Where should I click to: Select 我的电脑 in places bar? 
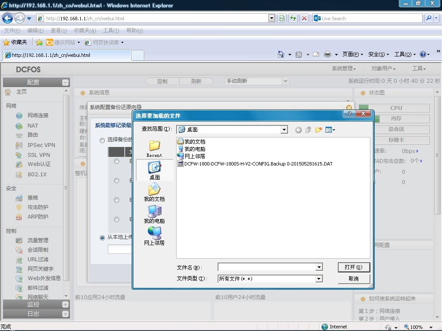(154, 214)
